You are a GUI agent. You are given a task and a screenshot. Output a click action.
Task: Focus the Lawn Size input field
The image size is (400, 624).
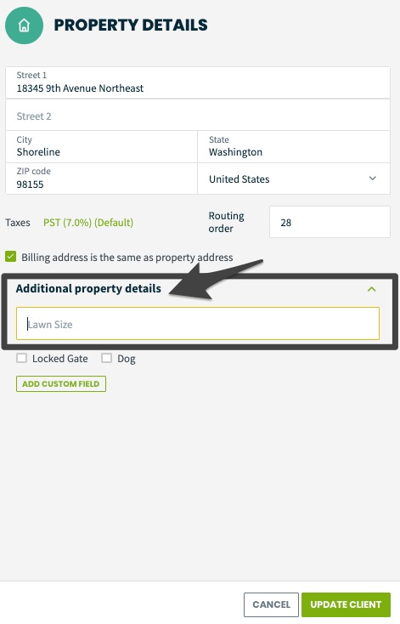point(198,324)
